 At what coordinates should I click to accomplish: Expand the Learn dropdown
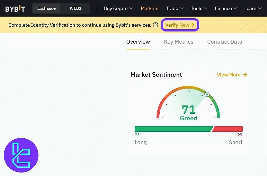tap(253, 8)
